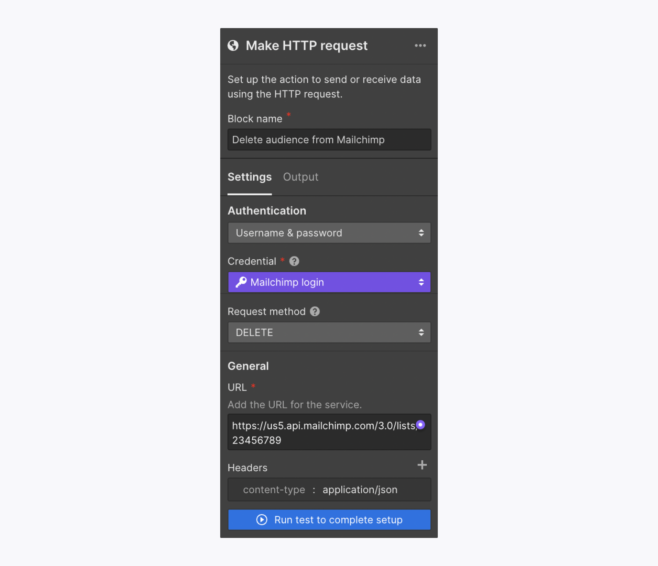The width and height of the screenshot is (658, 566).
Task: Select the Settings tab
Action: (x=250, y=177)
